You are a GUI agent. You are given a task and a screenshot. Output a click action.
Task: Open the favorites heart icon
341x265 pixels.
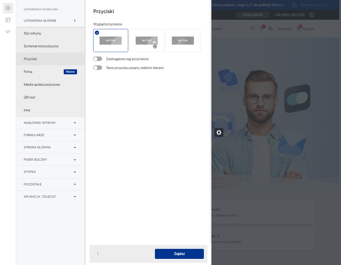click(x=261, y=29)
